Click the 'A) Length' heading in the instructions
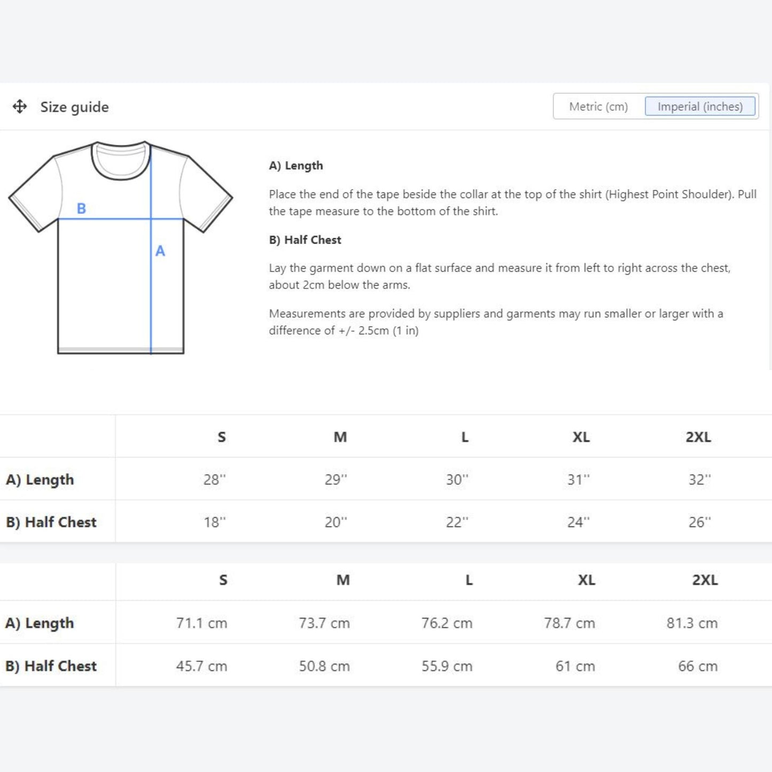 (x=296, y=166)
